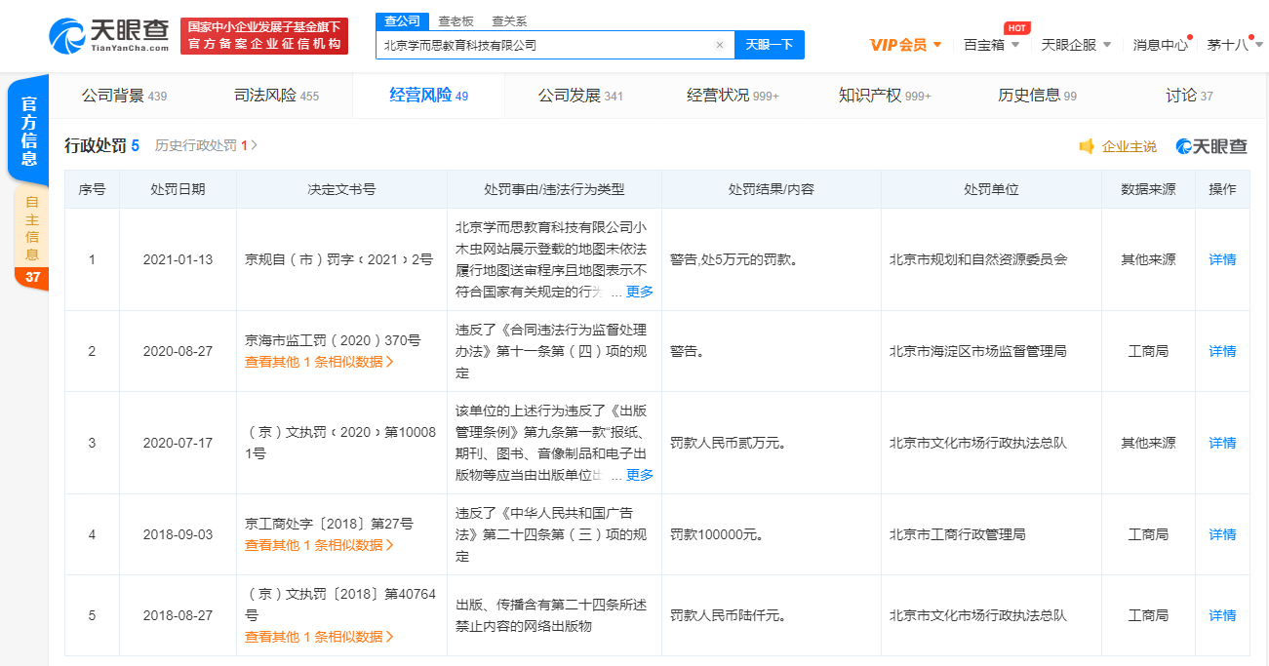Viewport: 1269px width, 666px height.
Task: Open 历史行政处罚 1 link with arrow
Action: point(206,145)
